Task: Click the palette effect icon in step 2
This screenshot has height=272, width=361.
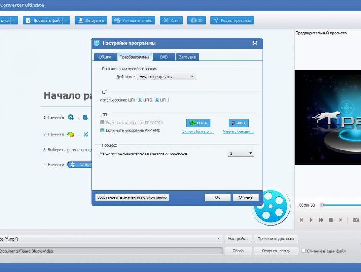Action: tap(70, 134)
